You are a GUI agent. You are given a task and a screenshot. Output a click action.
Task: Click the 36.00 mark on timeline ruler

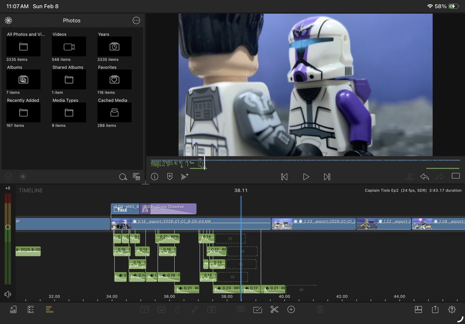(x=169, y=297)
